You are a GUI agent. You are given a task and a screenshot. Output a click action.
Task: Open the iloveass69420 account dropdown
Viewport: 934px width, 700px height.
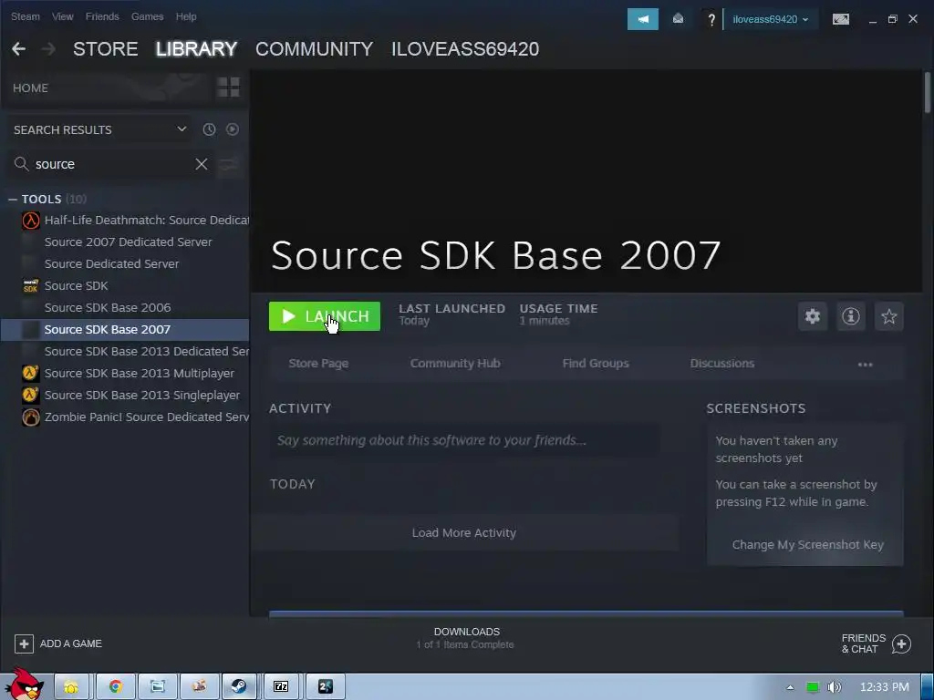point(770,19)
